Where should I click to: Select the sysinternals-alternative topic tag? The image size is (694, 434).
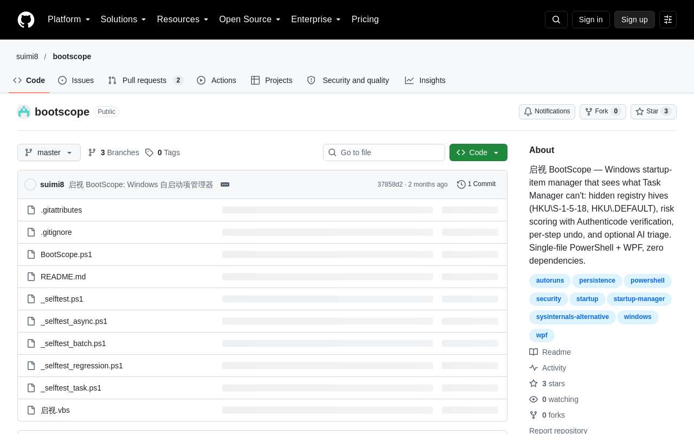tap(573, 317)
